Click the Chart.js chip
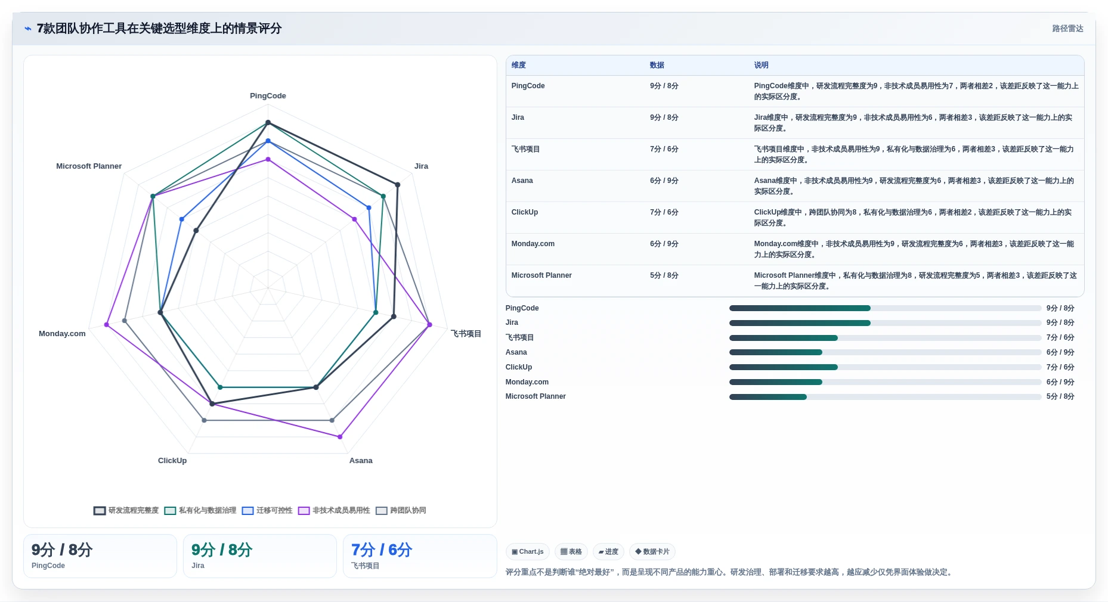This screenshot has height=602, width=1108. click(x=528, y=552)
